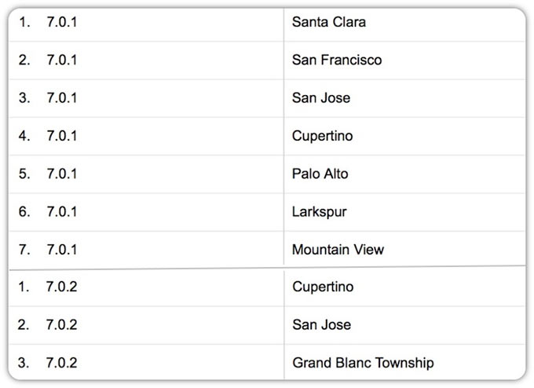This screenshot has height=388, width=534.
Task: Click the 7.0.1 version beside Mountain View
Action: pyautogui.click(x=62, y=250)
